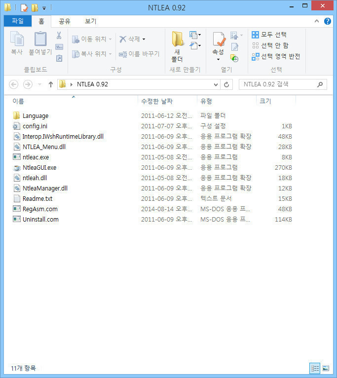
Task: Switch to the View (보기) tab
Action: [91, 21]
